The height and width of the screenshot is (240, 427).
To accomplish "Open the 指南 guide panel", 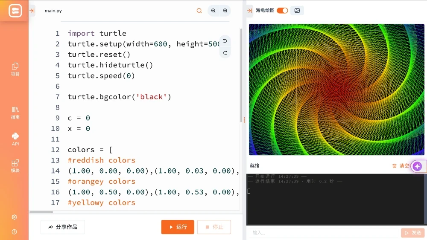I will tap(15, 113).
